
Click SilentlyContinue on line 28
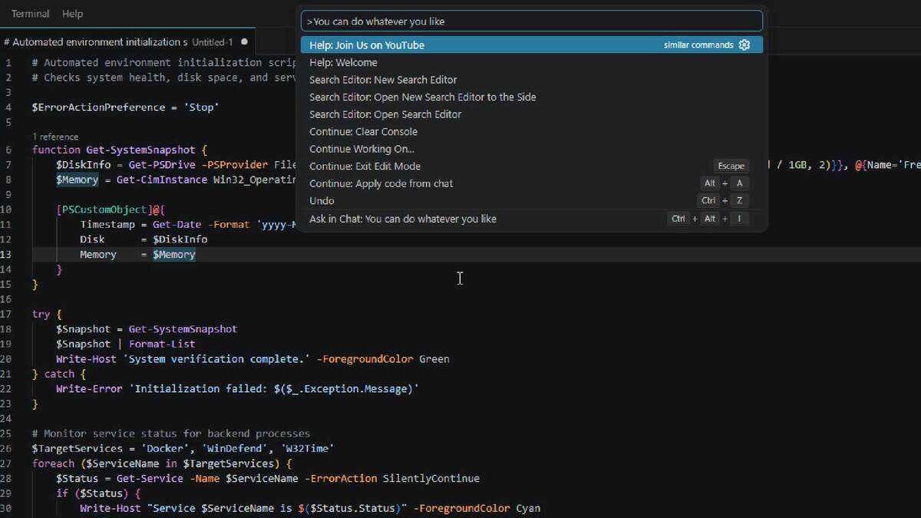(x=431, y=479)
